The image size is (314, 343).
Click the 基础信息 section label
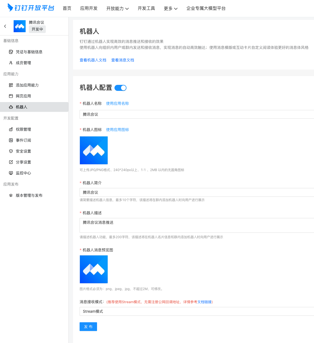[x=11, y=41]
